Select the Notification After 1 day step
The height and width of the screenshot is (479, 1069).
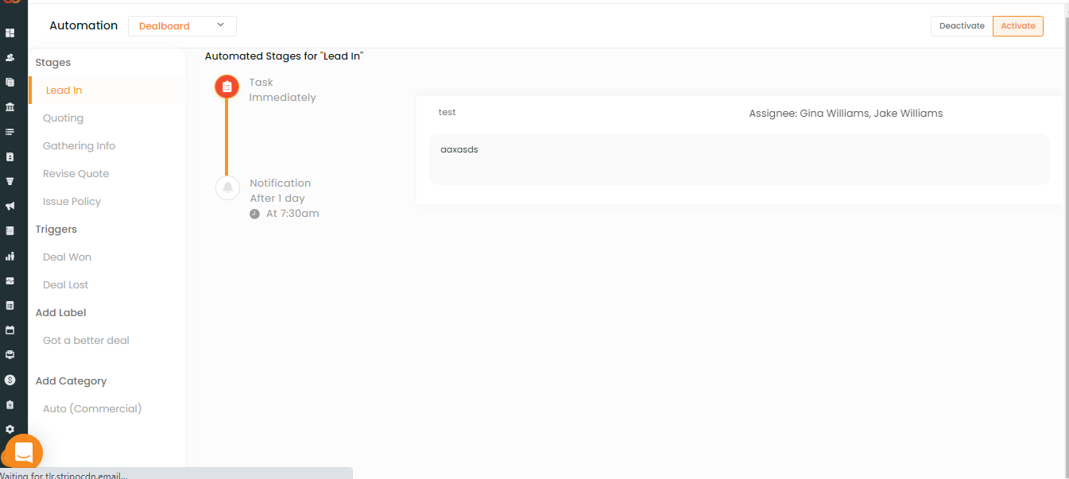click(281, 191)
